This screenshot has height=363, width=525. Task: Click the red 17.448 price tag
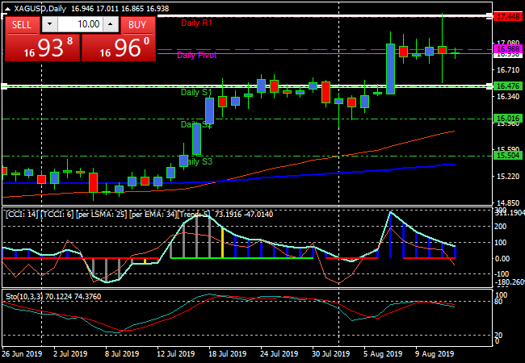tap(507, 16)
